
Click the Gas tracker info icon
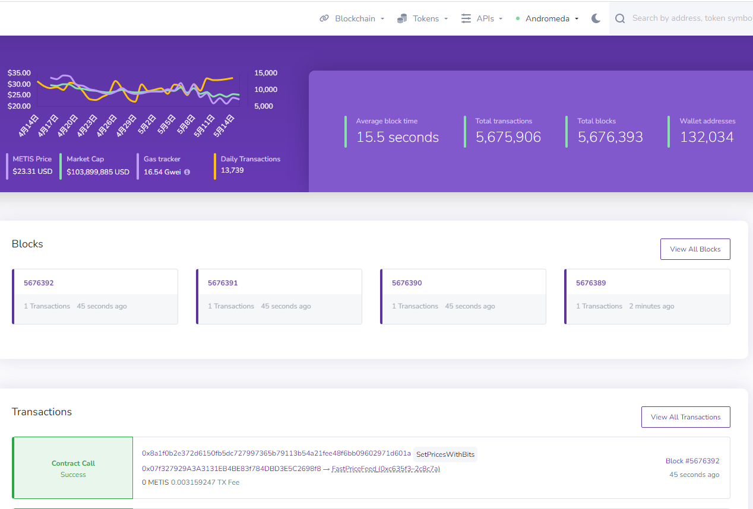187,172
